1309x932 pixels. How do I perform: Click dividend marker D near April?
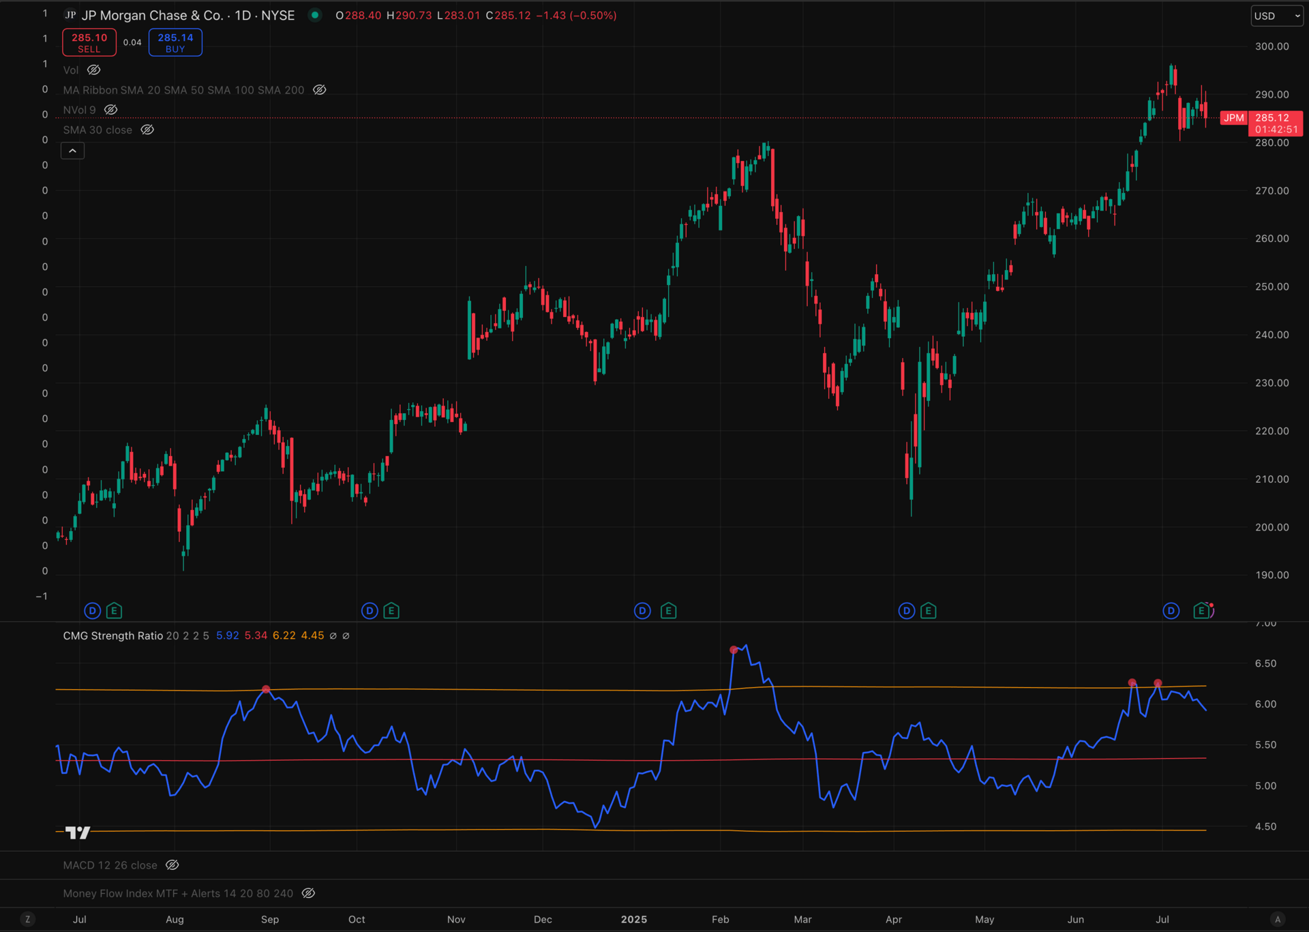[907, 611]
